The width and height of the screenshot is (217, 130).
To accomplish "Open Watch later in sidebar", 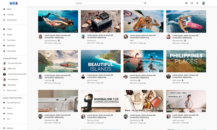I will (x=11, y=45).
